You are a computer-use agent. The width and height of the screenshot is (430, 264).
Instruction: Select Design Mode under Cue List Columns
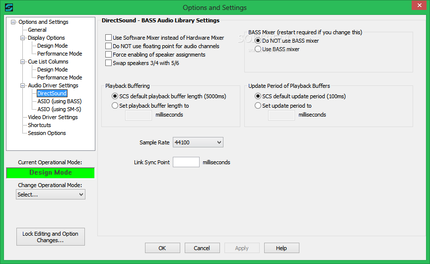tap(52, 69)
